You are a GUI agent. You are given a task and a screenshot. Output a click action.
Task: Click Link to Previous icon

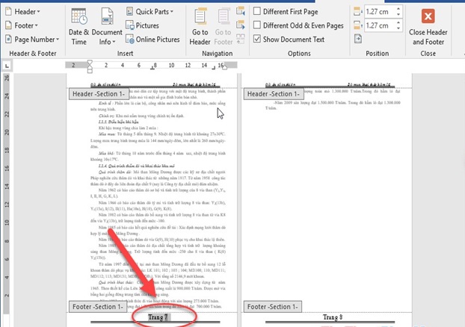pos(241,39)
